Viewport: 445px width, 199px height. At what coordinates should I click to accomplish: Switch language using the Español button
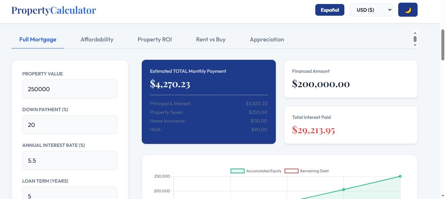point(330,10)
